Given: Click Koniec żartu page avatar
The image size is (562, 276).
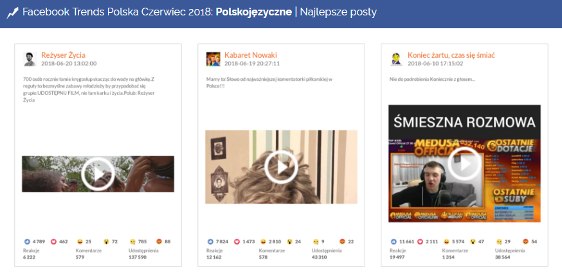Looking at the screenshot, I should click(x=396, y=59).
